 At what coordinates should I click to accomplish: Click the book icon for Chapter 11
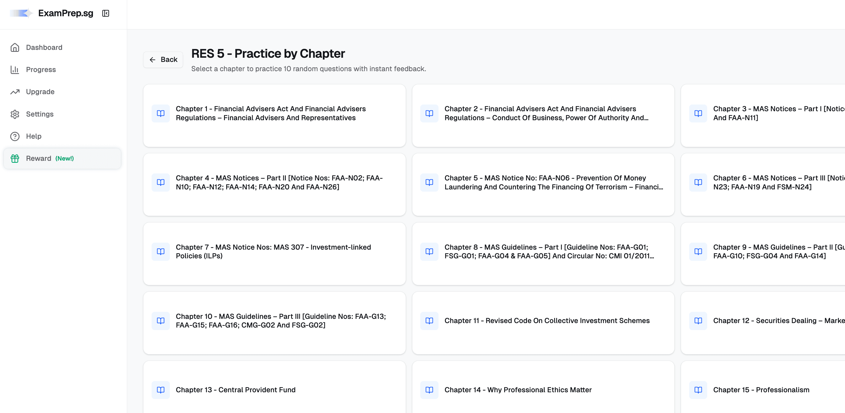tap(430, 321)
